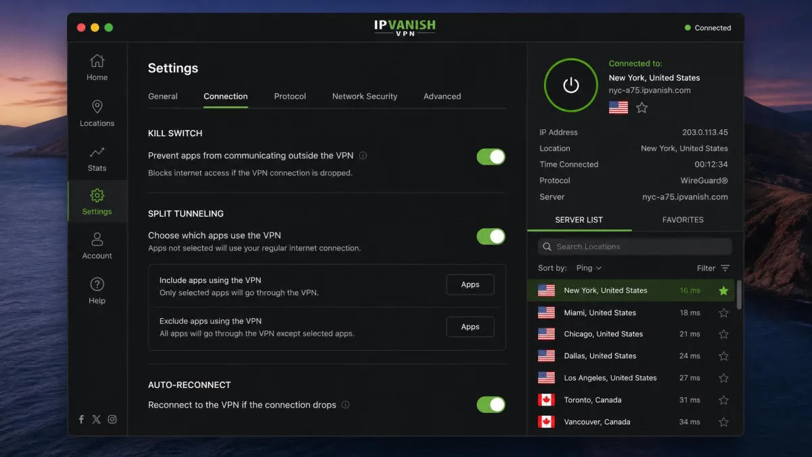Open the Instagram social link icon
The height and width of the screenshot is (457, 812).
(112, 419)
